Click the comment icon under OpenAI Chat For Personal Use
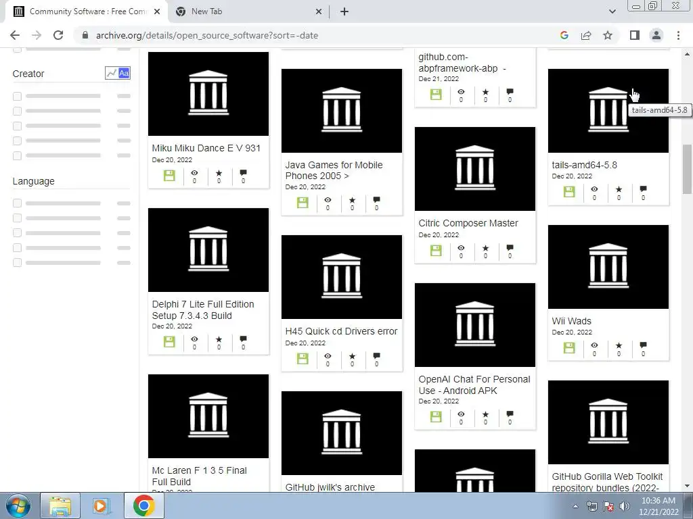The height and width of the screenshot is (519, 693). (510, 414)
